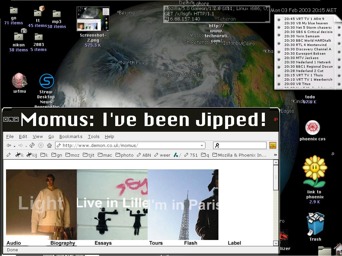Viewport: 342px width, 256px height.
Task: Click the vertical scrollbar thumb
Action: tap(276, 177)
